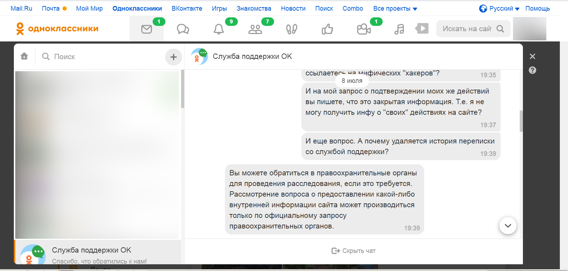Click Скрыть чат to hide the chat

tap(354, 251)
